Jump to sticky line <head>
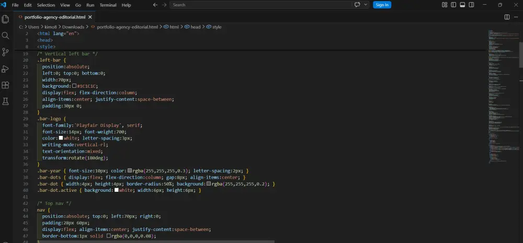The width and height of the screenshot is (523, 243). click(45, 40)
